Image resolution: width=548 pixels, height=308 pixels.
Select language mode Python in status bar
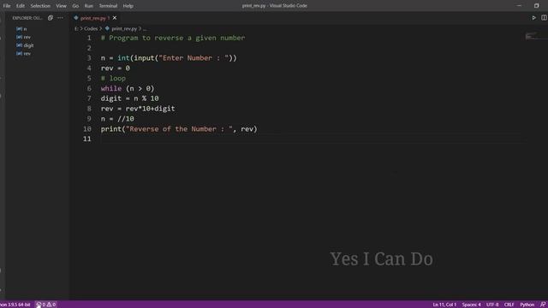coord(527,305)
